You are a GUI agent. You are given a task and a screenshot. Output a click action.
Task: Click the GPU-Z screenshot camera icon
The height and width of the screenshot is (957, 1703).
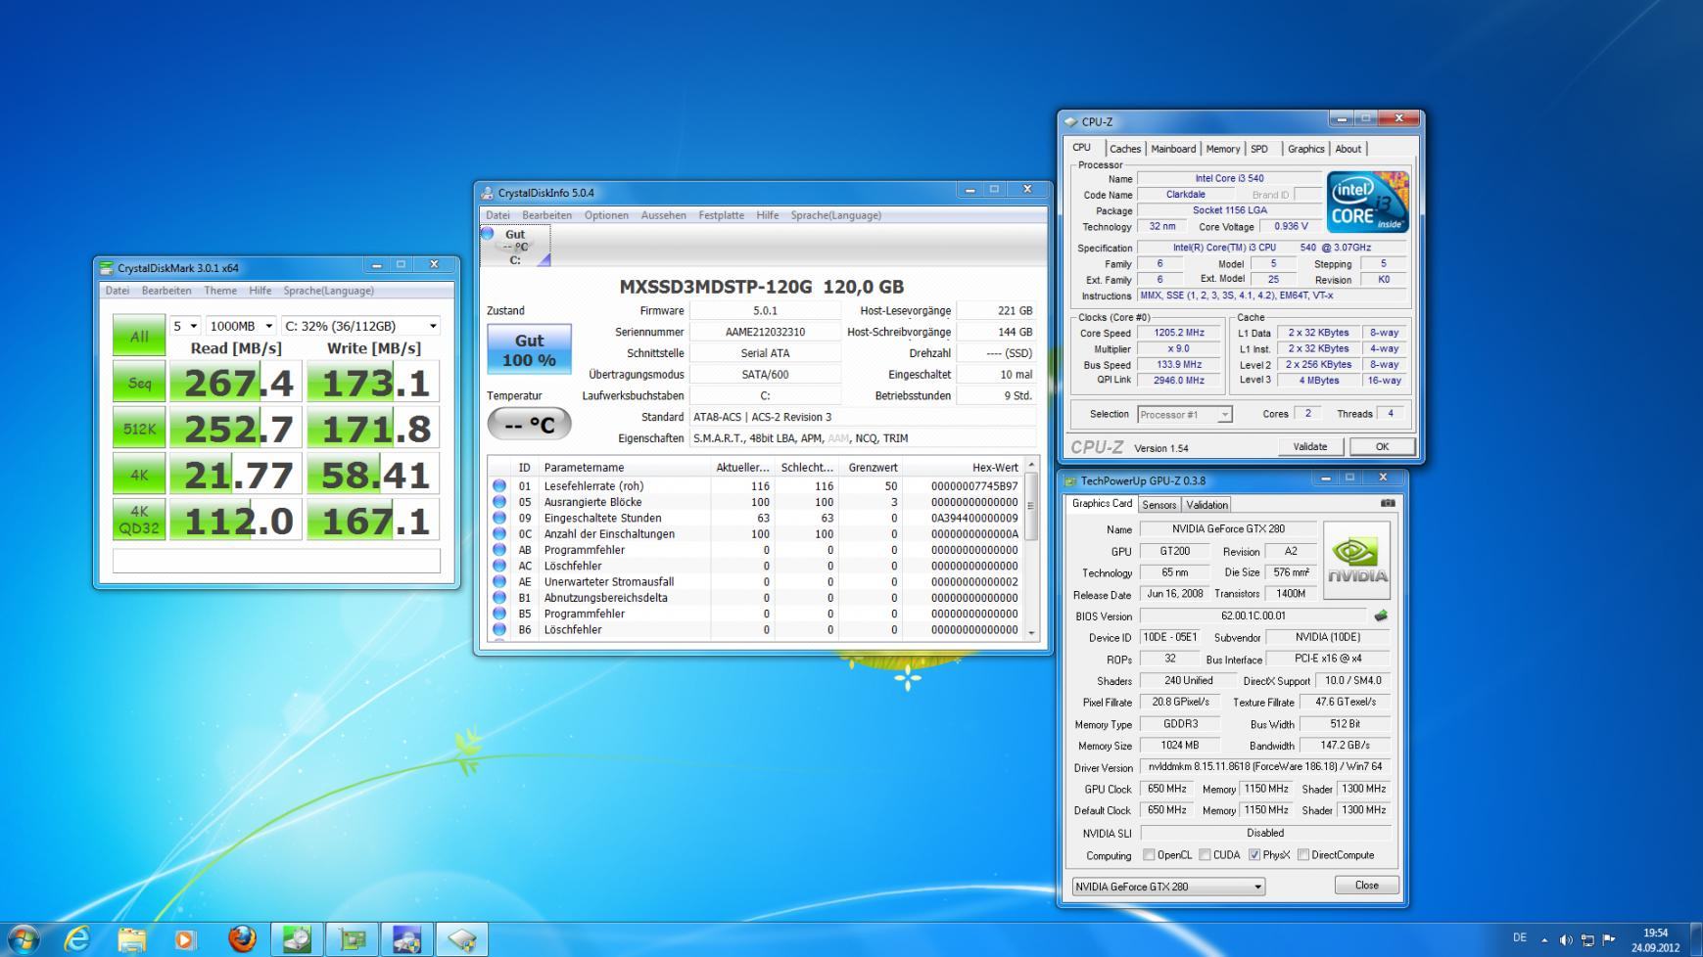[x=1387, y=503]
